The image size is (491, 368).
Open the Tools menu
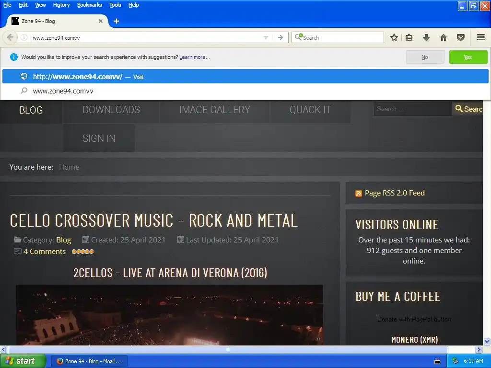[115, 5]
